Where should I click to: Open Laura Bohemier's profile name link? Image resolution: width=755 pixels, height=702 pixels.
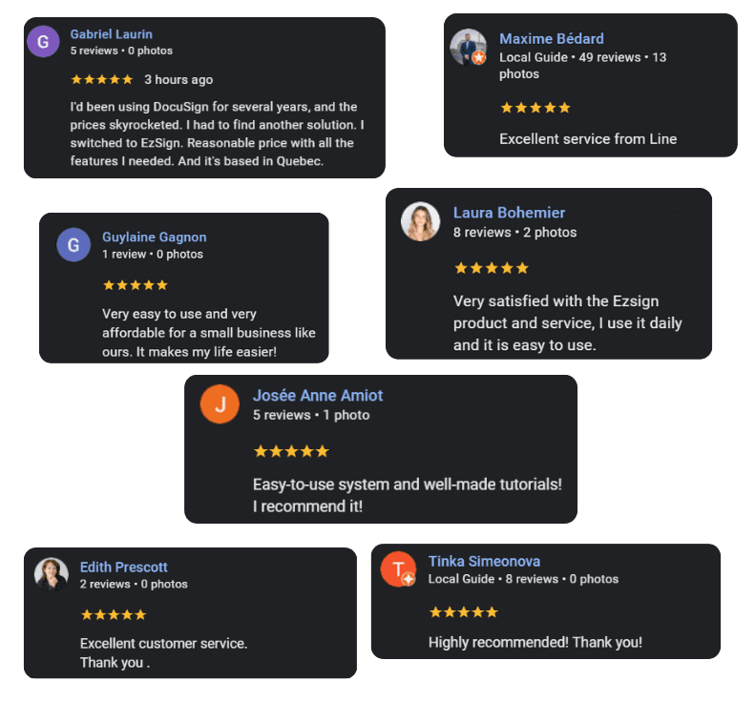(x=509, y=213)
